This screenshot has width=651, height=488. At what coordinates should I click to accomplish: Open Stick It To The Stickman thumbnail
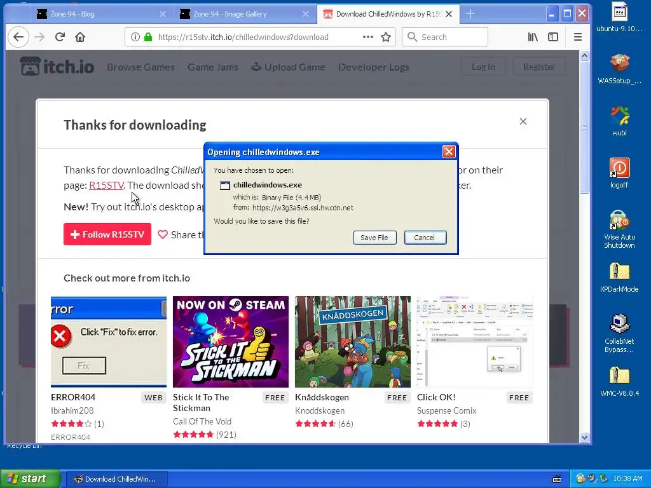coord(230,342)
